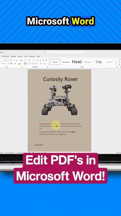Viewport: 121px width, 216px height.
Task: Open the font color dropdown arrow
Action: (22, 63)
